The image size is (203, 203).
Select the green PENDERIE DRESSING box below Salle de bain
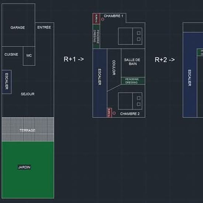click(x=133, y=81)
